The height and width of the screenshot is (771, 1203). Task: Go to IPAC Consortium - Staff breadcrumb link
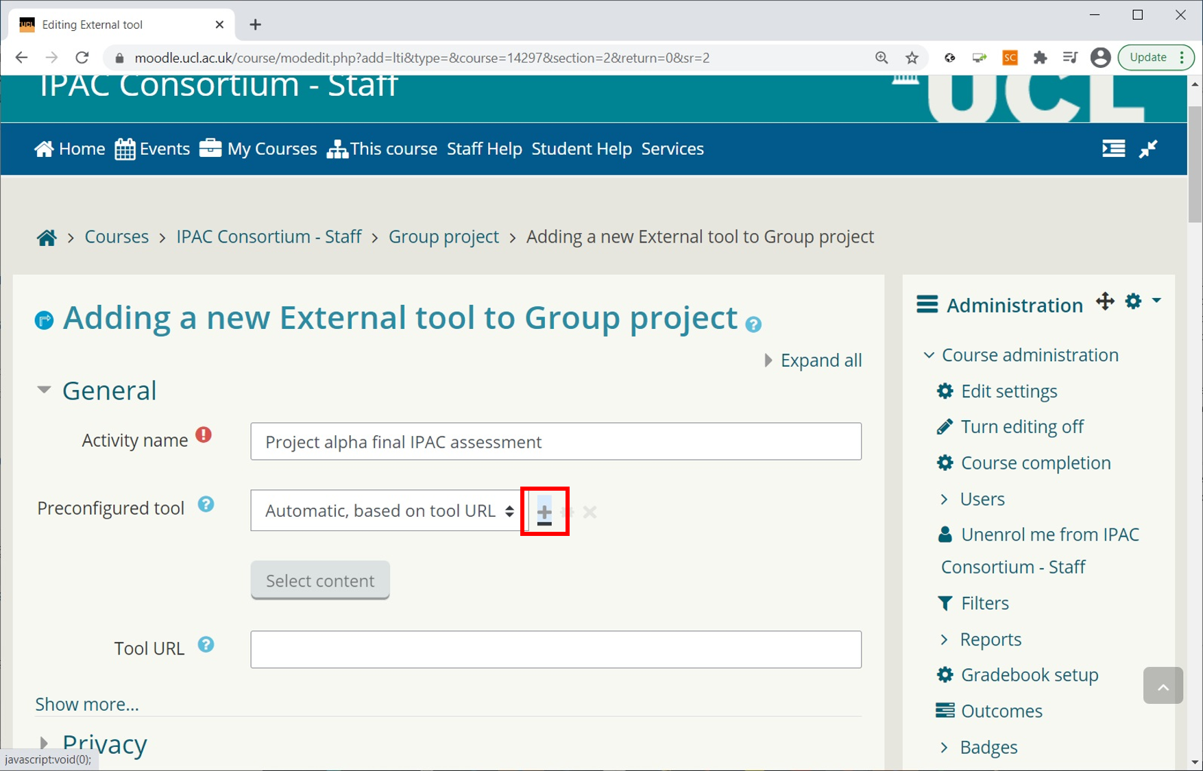coord(269,237)
